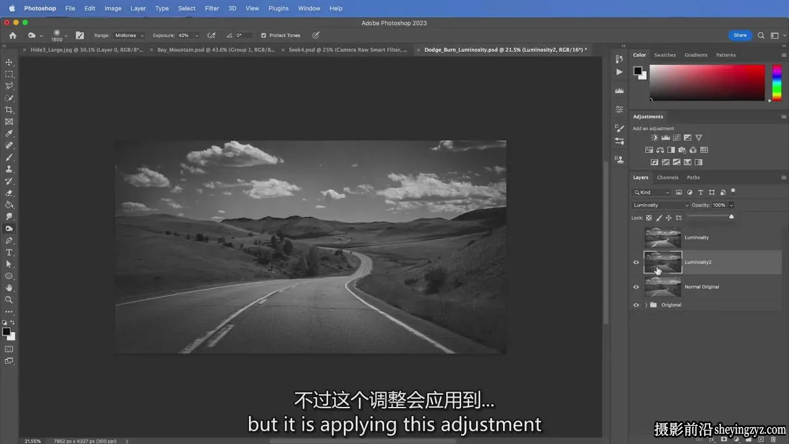Show the Luminosity layer visibility

click(x=636, y=237)
